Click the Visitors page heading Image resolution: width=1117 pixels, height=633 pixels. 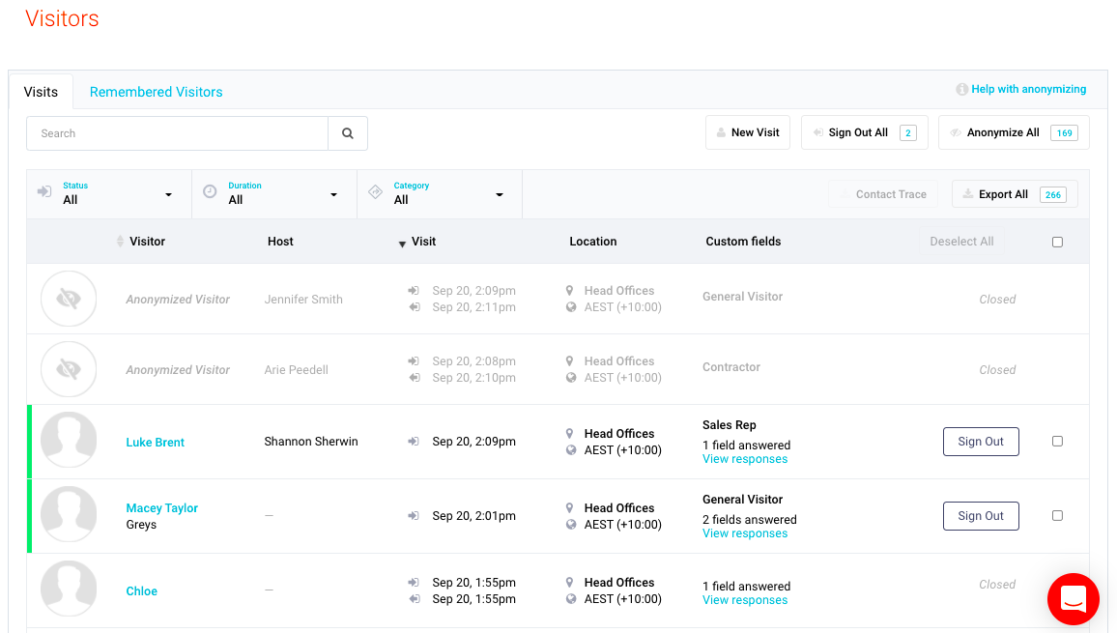click(x=62, y=18)
